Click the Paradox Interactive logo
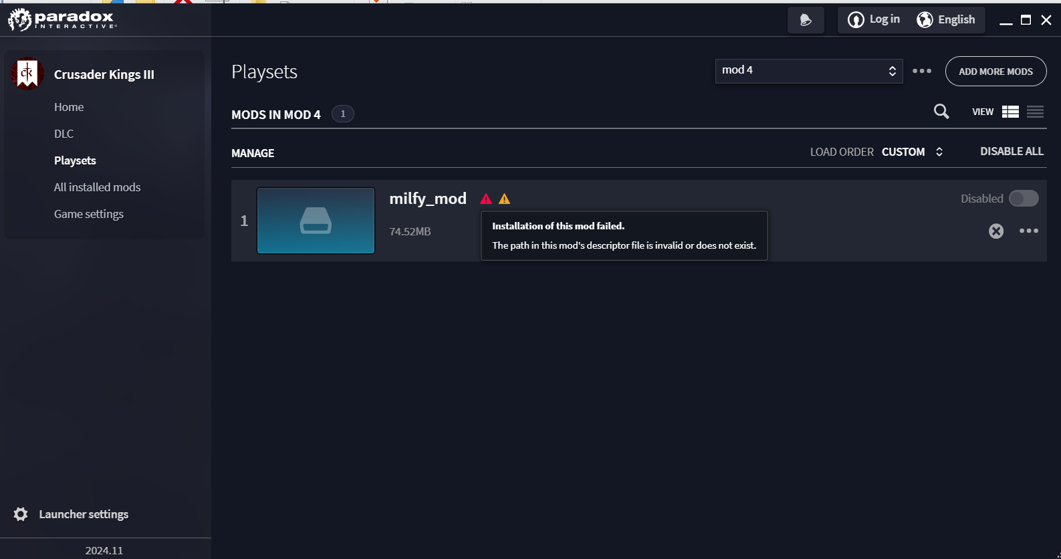The height and width of the screenshot is (559, 1061). 62,20
